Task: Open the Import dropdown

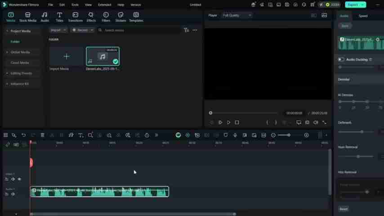Action: (x=58, y=30)
